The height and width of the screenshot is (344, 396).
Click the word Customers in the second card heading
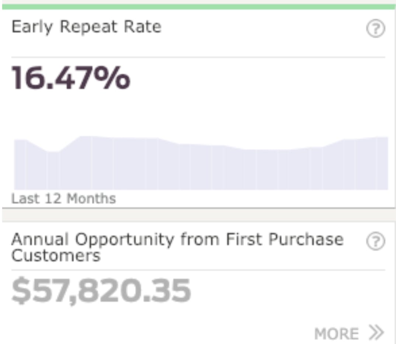click(56, 256)
